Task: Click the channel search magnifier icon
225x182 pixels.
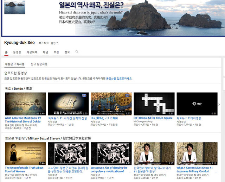Action: tap(77, 52)
